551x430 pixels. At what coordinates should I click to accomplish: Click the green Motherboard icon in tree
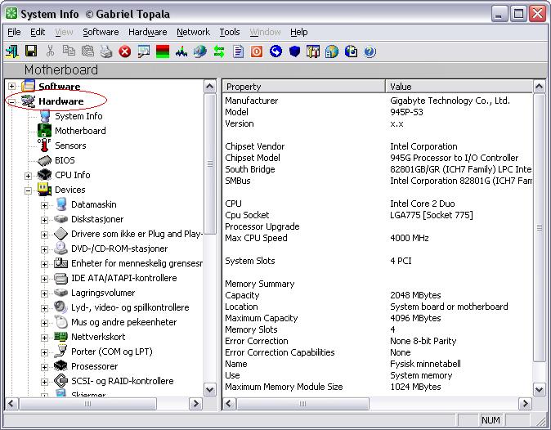click(44, 131)
